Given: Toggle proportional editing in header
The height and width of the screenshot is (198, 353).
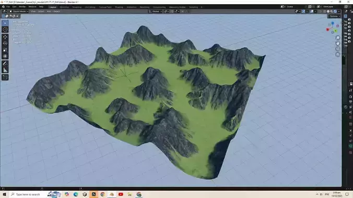Looking at the screenshot, I should (x=183, y=11).
